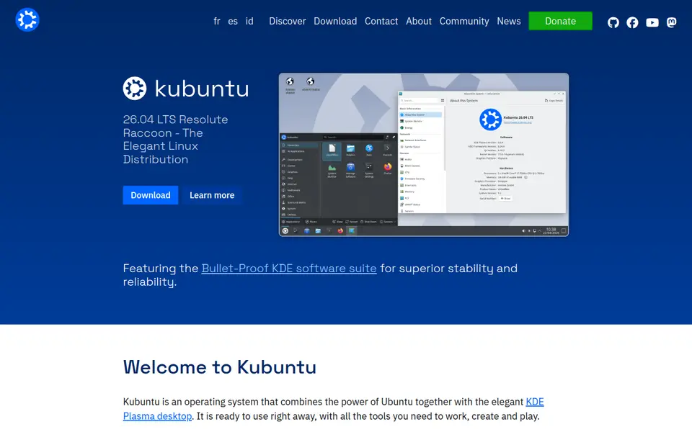Viewport: 692px width, 432px height.
Task: Open the News navigation item
Action: coord(509,21)
